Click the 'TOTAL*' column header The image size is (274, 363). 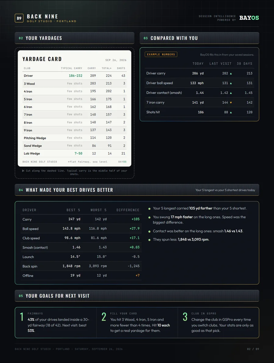click(107, 68)
